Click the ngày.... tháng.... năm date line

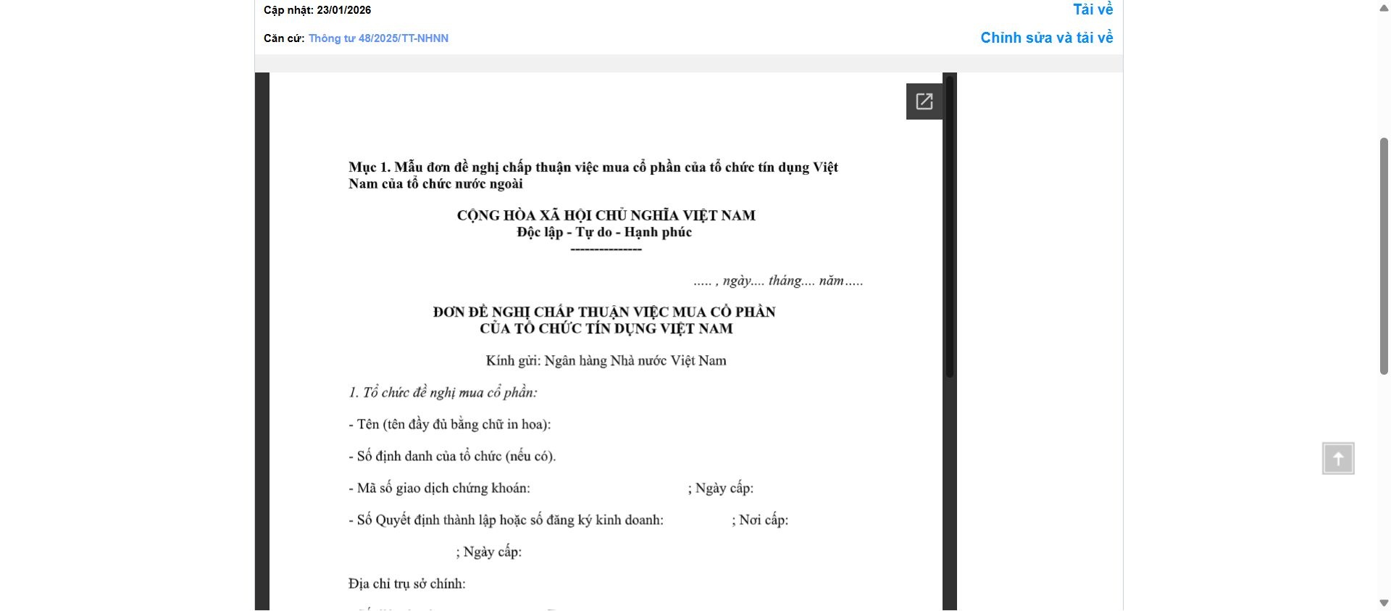tap(778, 280)
